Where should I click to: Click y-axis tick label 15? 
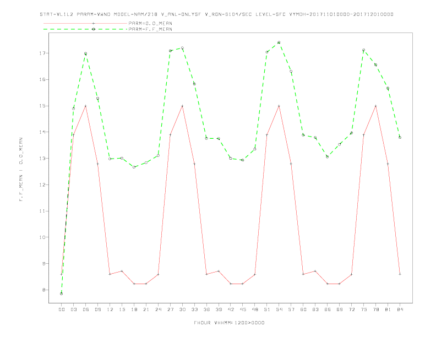point(43,106)
